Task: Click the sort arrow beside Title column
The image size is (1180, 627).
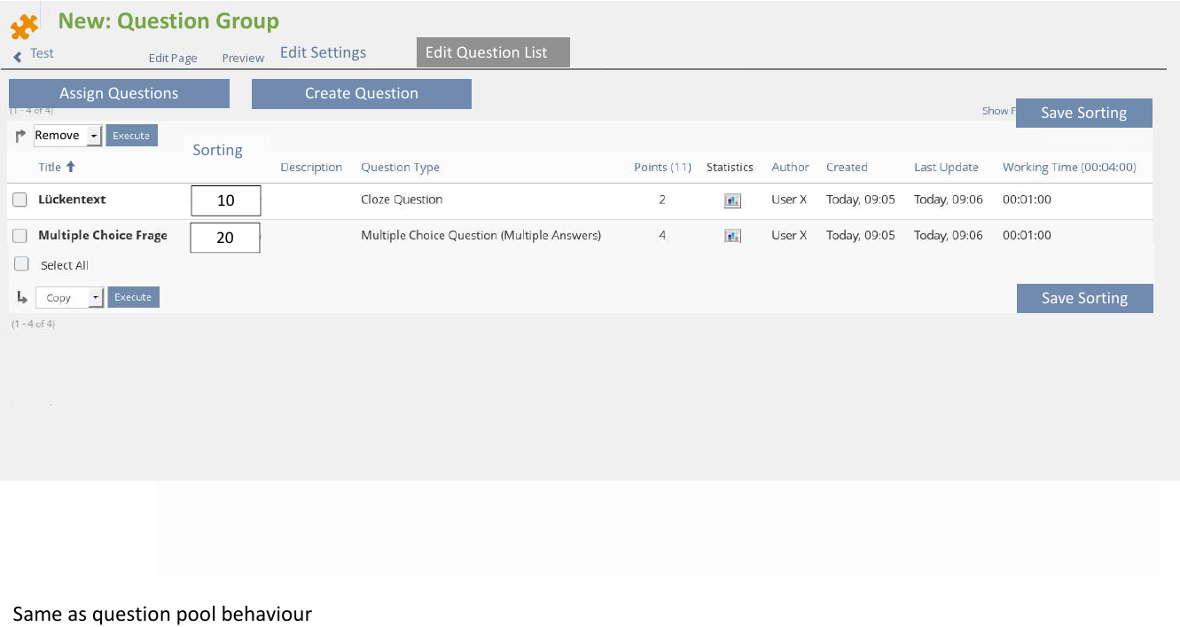Action: pyautogui.click(x=71, y=167)
